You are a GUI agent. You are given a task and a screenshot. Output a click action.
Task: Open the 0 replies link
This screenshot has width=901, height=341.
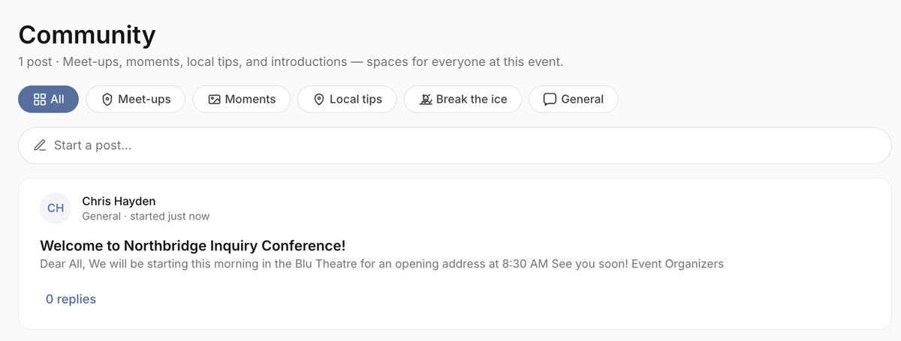(x=71, y=299)
